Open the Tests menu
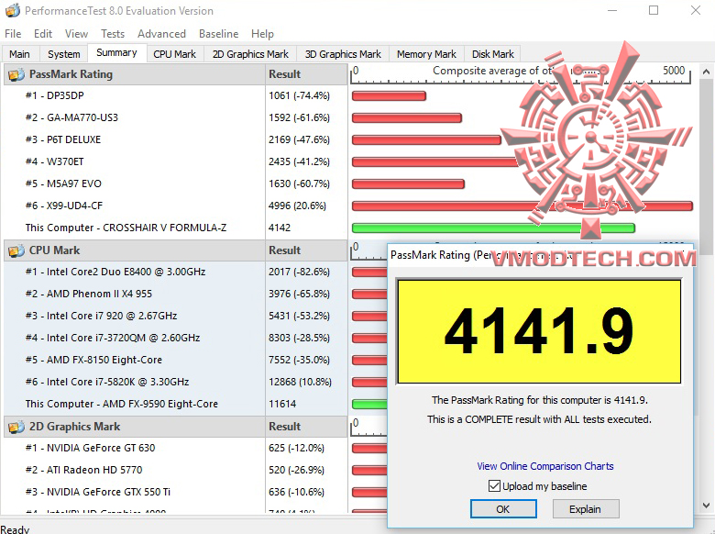This screenshot has width=715, height=534. click(113, 34)
